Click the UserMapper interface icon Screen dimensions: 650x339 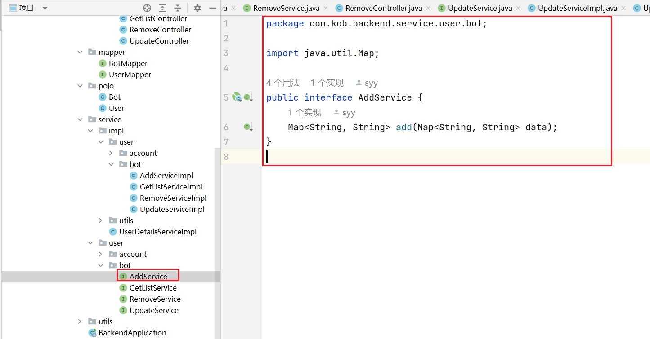[103, 75]
